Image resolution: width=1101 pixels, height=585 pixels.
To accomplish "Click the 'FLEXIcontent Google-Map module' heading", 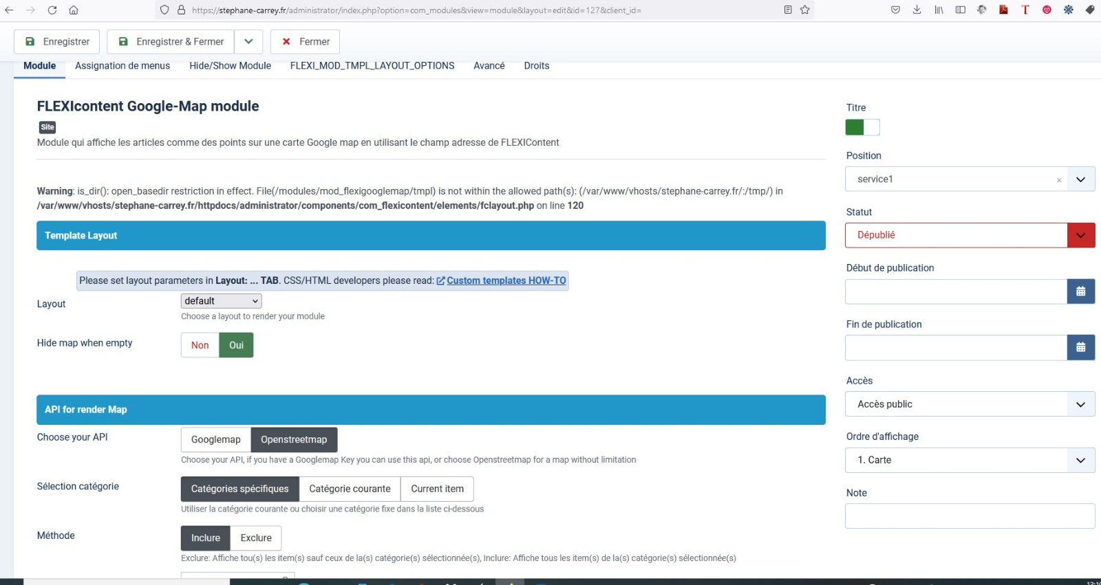I will tap(148, 107).
